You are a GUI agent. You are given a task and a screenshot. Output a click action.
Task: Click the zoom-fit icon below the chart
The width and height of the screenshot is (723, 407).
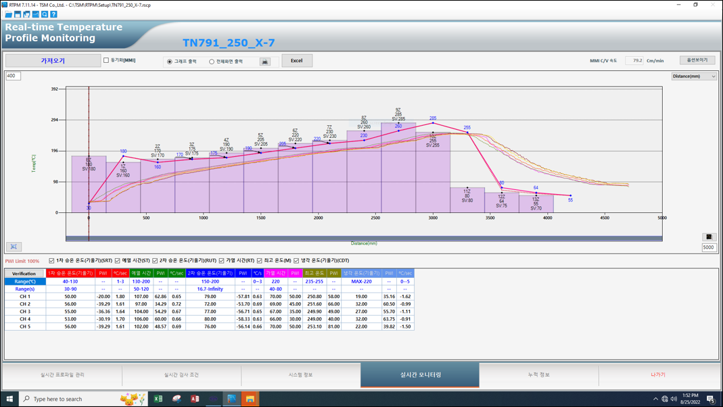tap(14, 247)
